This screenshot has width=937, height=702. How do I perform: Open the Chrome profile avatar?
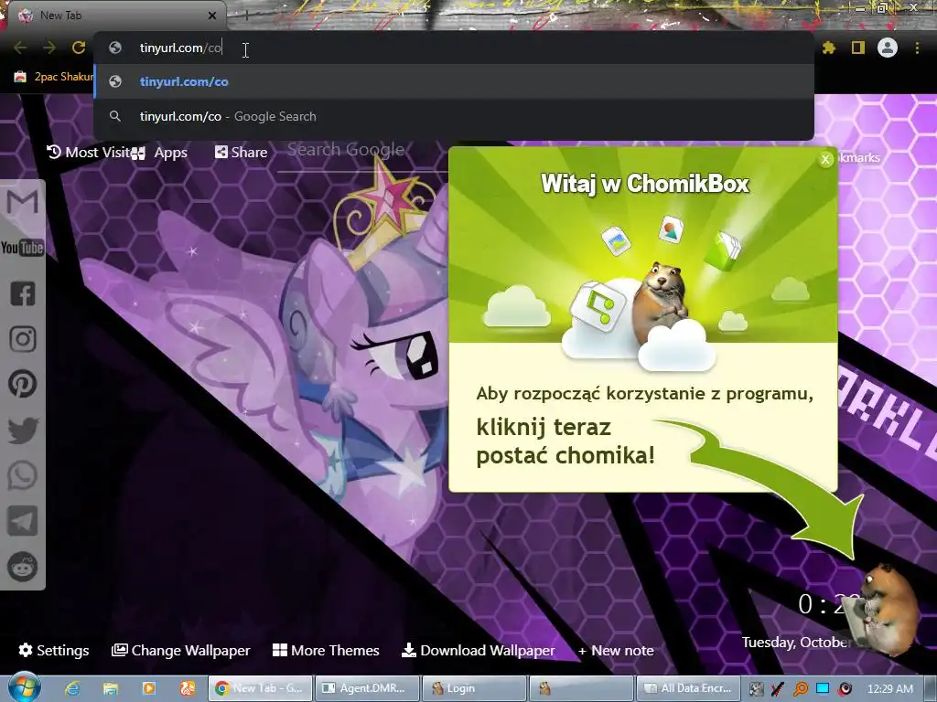pyautogui.click(x=888, y=48)
